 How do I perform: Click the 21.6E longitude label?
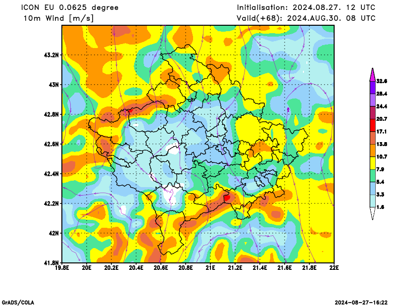pyautogui.click(x=285, y=267)
